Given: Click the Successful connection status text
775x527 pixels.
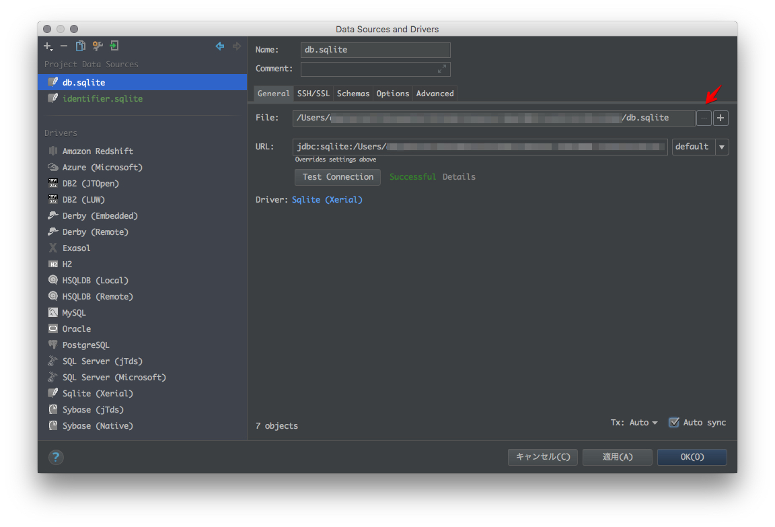Looking at the screenshot, I should (412, 177).
